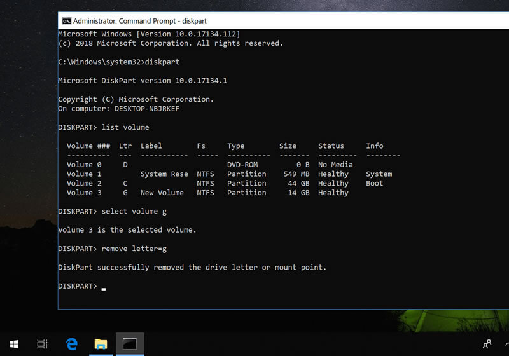Open the Windows Start menu
The width and height of the screenshot is (509, 356).
pyautogui.click(x=13, y=344)
